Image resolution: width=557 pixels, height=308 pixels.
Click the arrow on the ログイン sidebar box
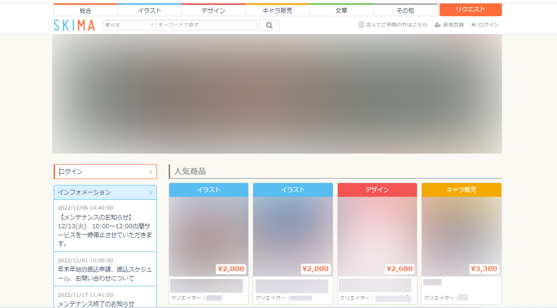151,172
